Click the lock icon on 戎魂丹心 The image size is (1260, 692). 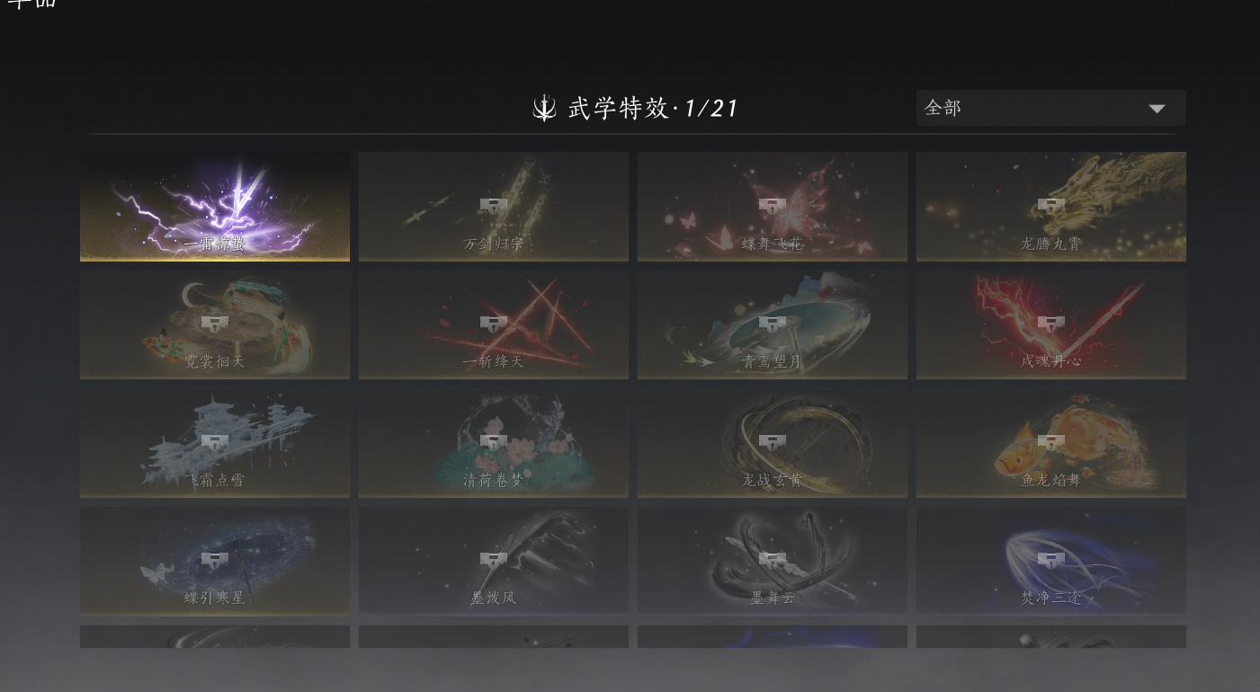1050,324
